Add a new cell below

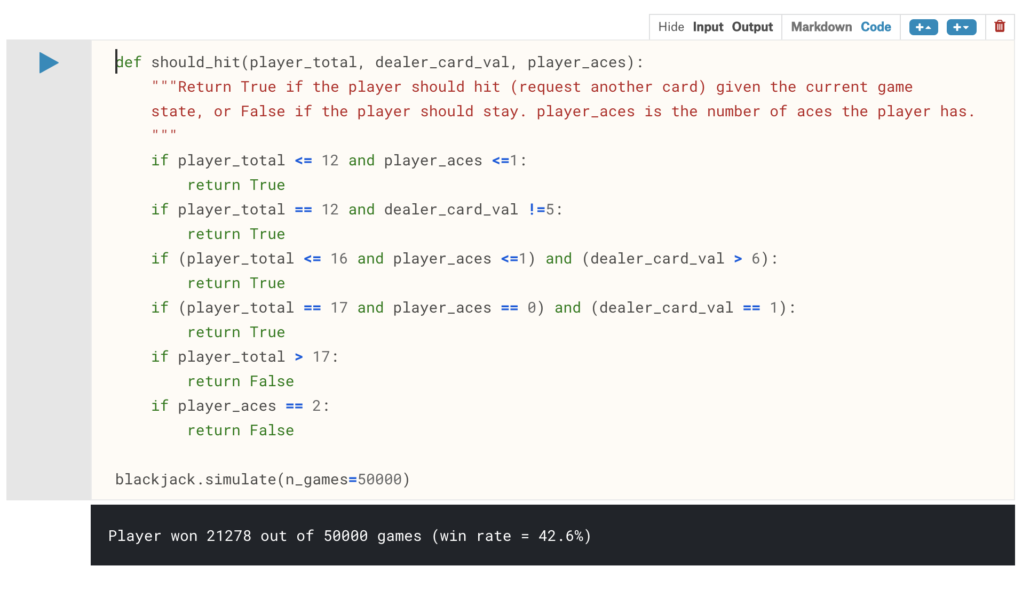961,27
